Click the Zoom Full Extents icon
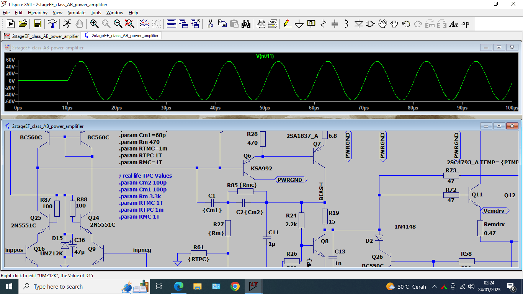The width and height of the screenshot is (523, 294). point(130,24)
